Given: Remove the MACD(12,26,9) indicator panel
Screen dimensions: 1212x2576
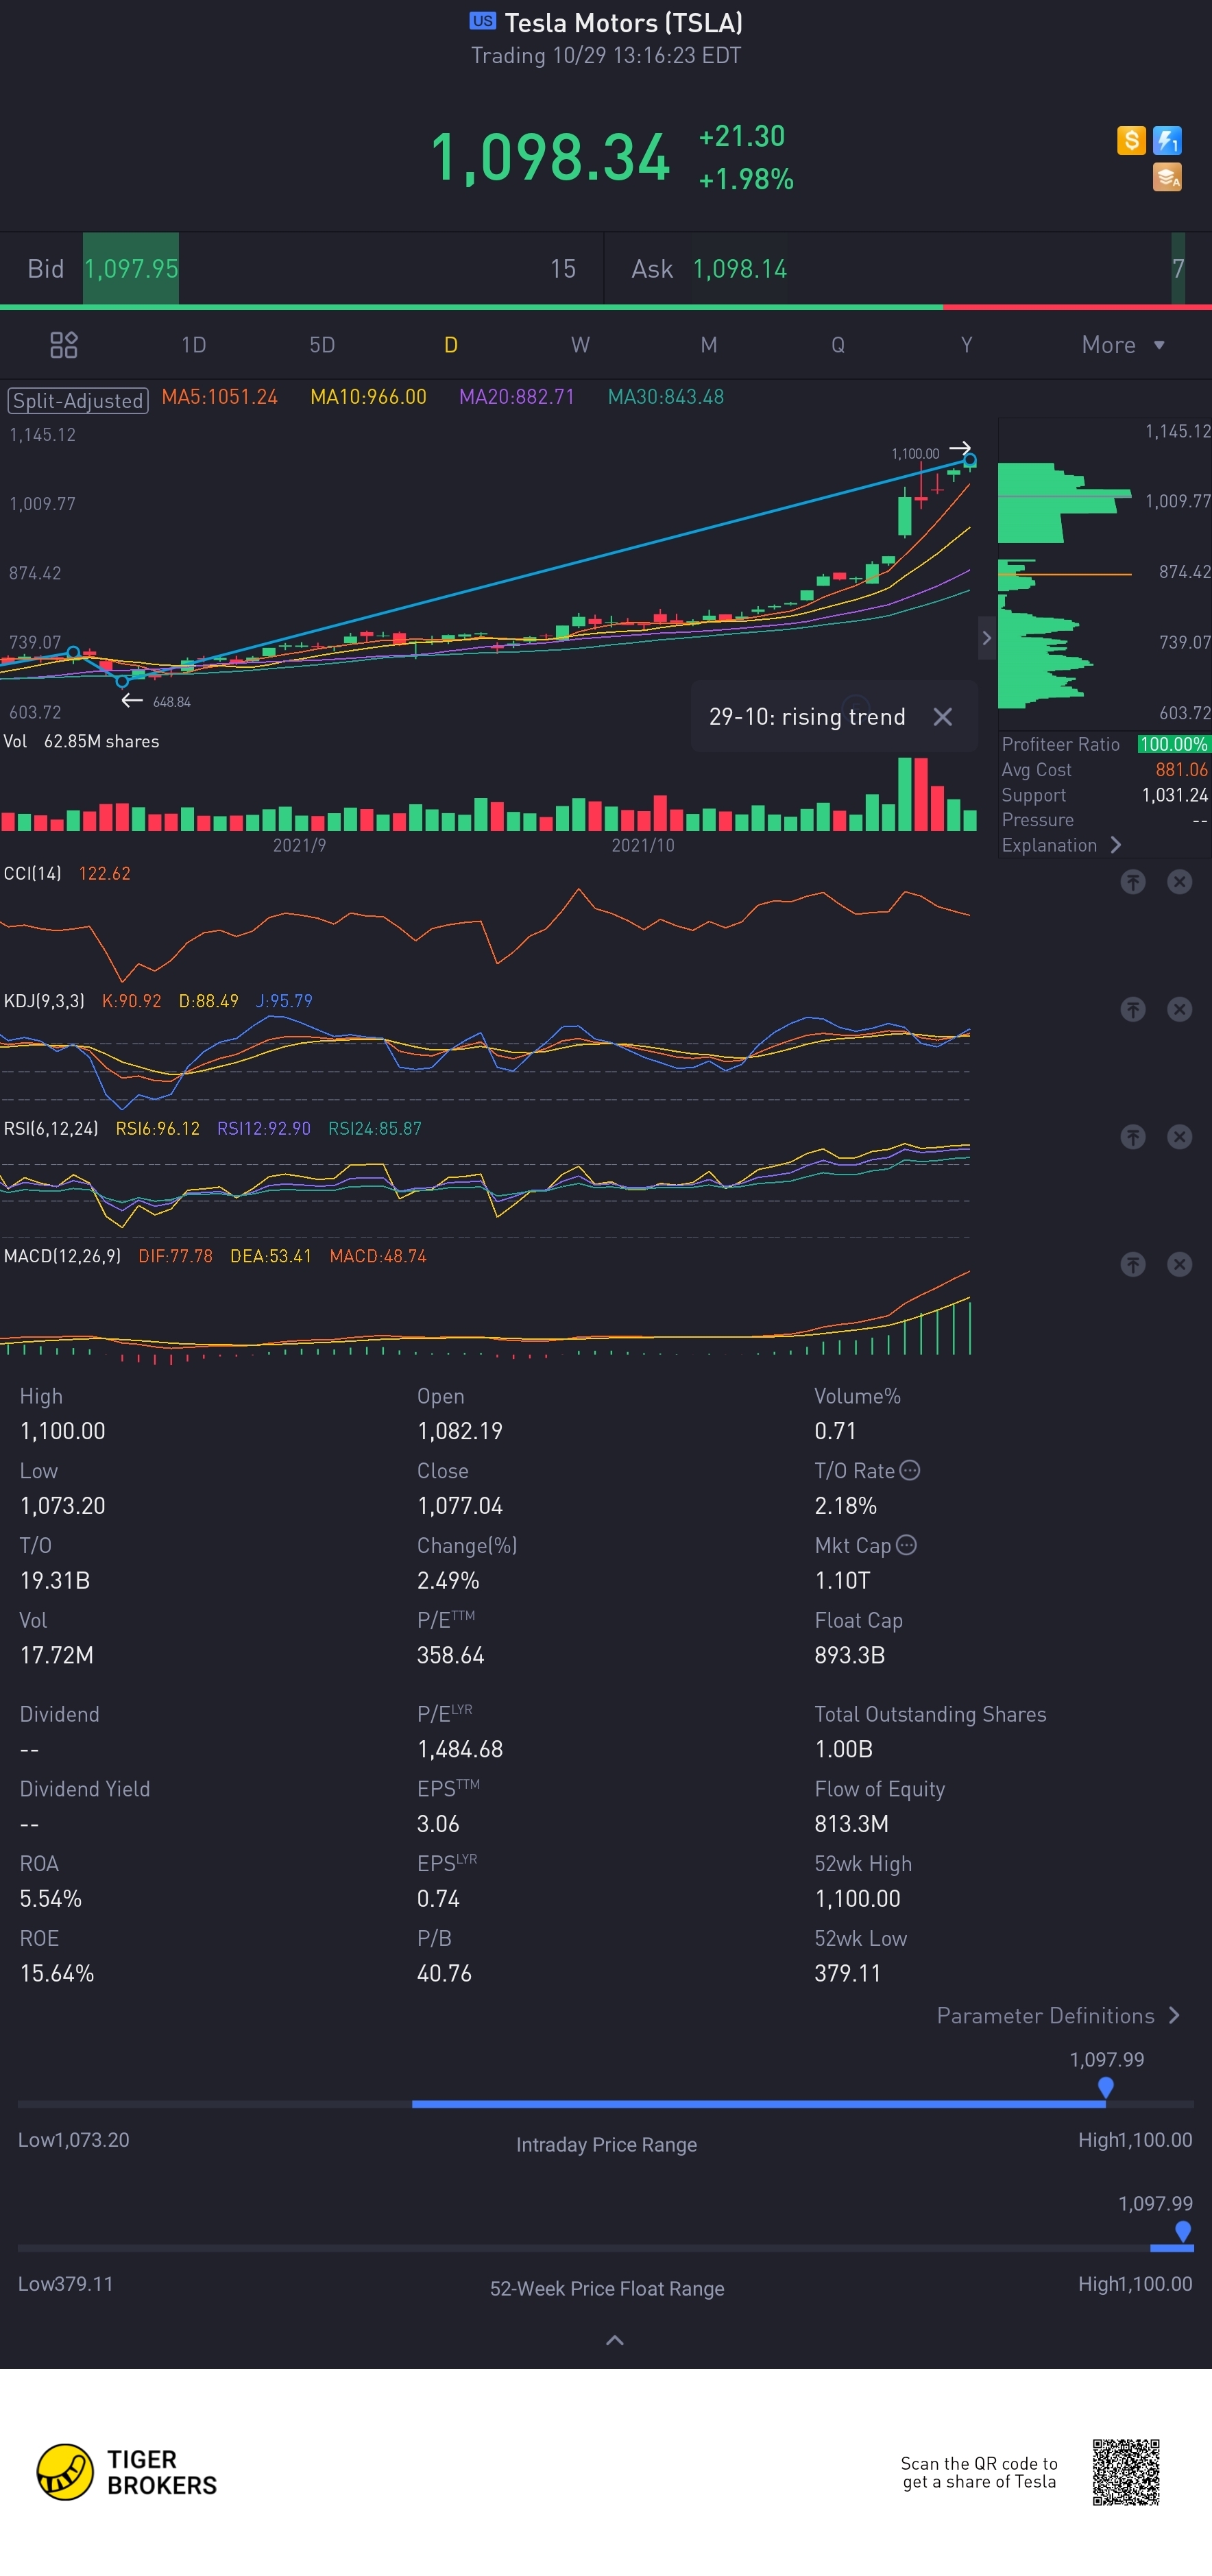Looking at the screenshot, I should click(1180, 1265).
